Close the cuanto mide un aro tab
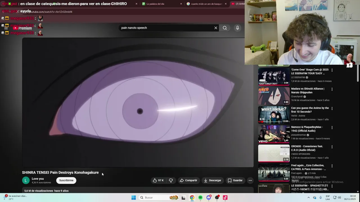Image resolution: width=360 pixels, height=202 pixels. (226, 4)
